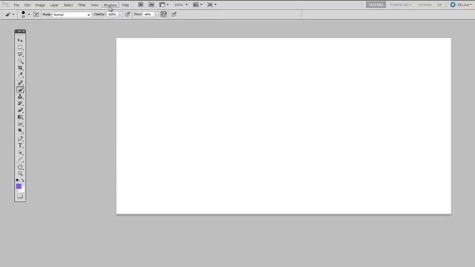The image size is (475, 267).
Task: Select the Move tool
Action: pos(20,40)
